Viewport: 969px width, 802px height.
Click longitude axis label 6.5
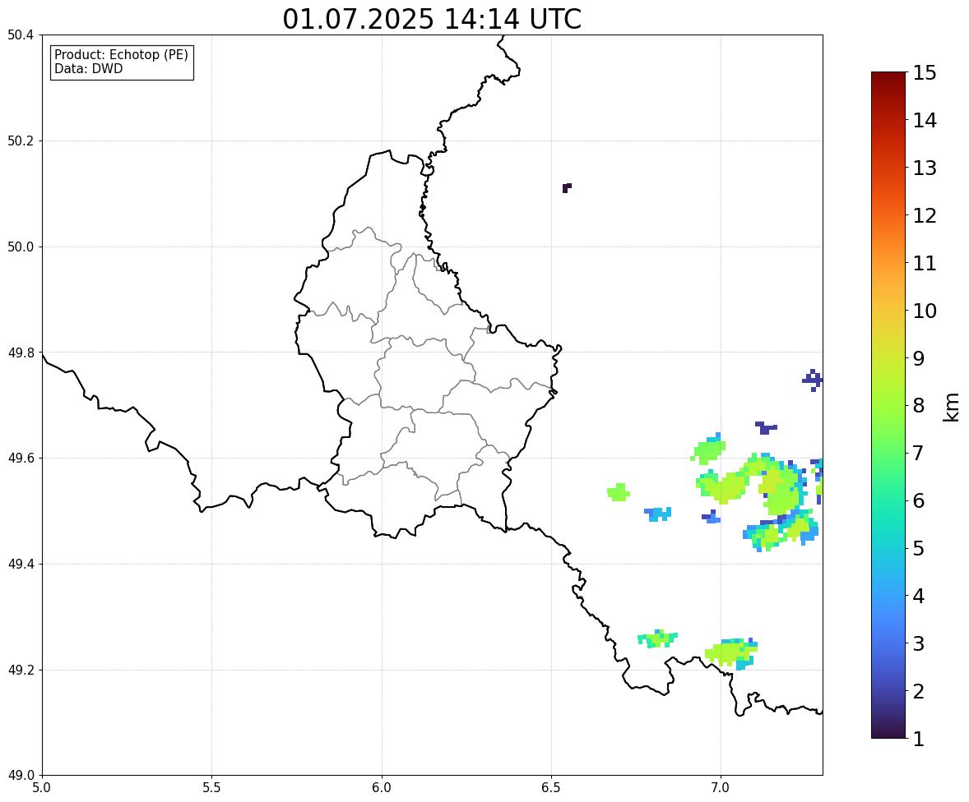coord(551,788)
